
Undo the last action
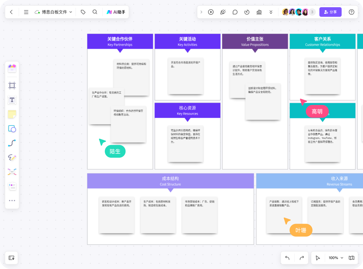click(287, 258)
